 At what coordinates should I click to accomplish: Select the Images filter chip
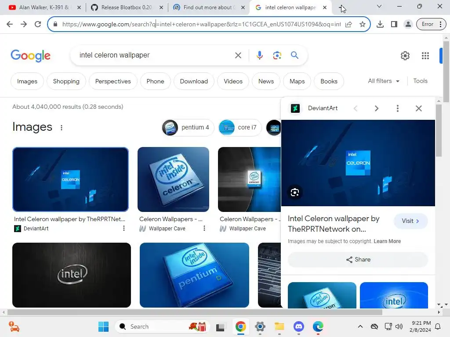(27, 81)
